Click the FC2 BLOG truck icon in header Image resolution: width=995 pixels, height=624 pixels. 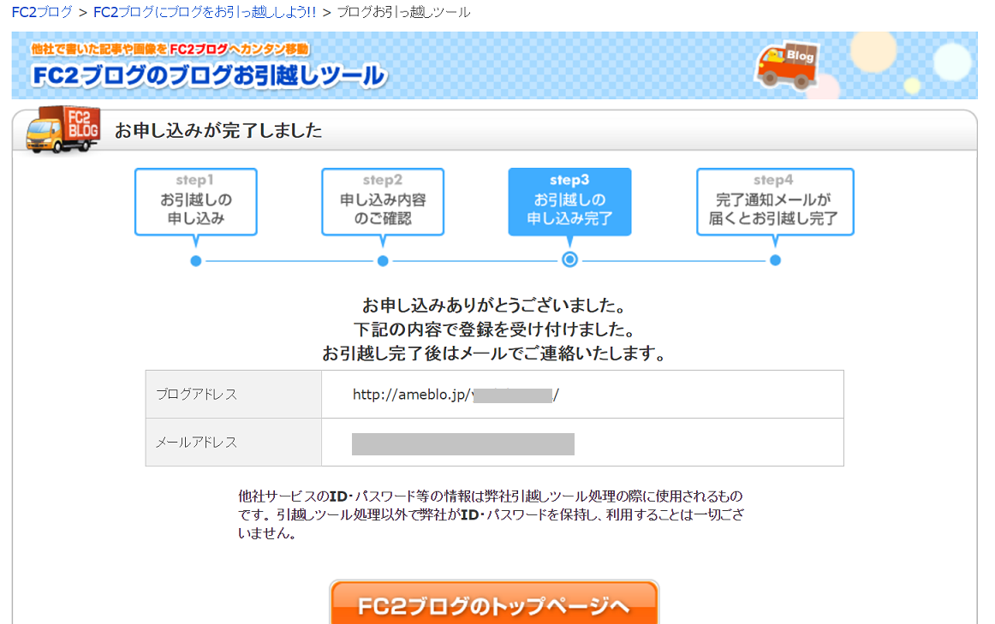(x=63, y=130)
